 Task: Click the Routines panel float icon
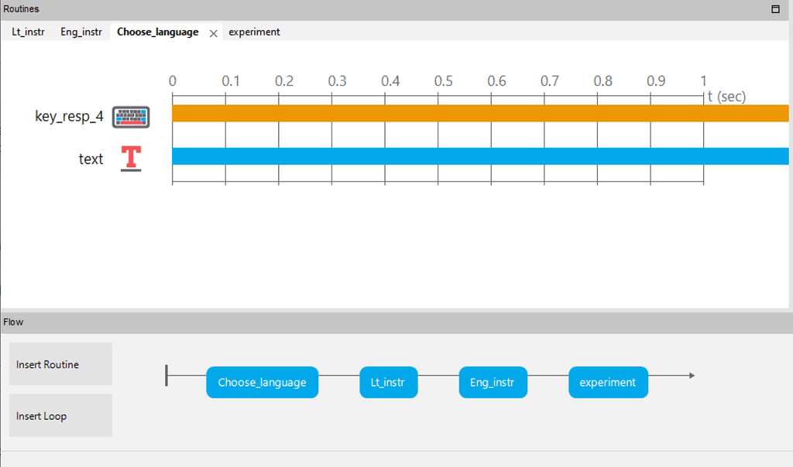pos(774,9)
